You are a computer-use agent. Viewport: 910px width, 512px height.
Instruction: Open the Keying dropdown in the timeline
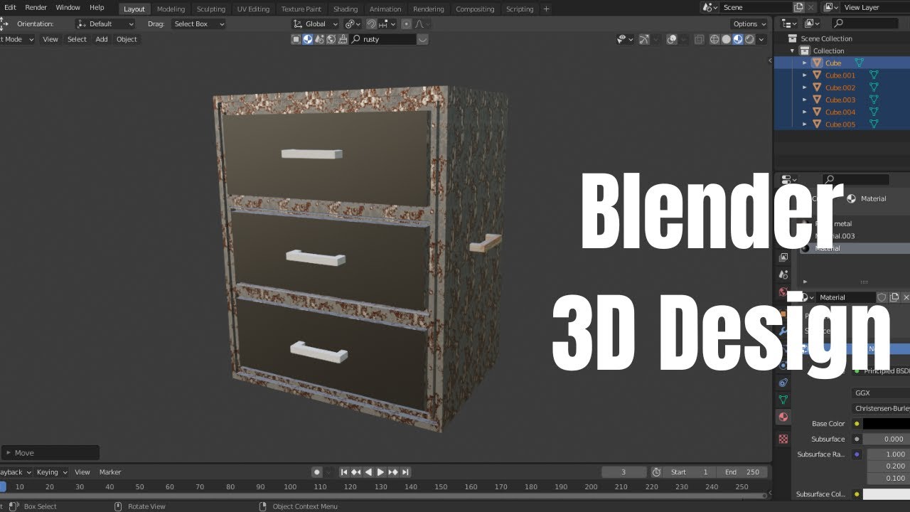click(x=51, y=472)
